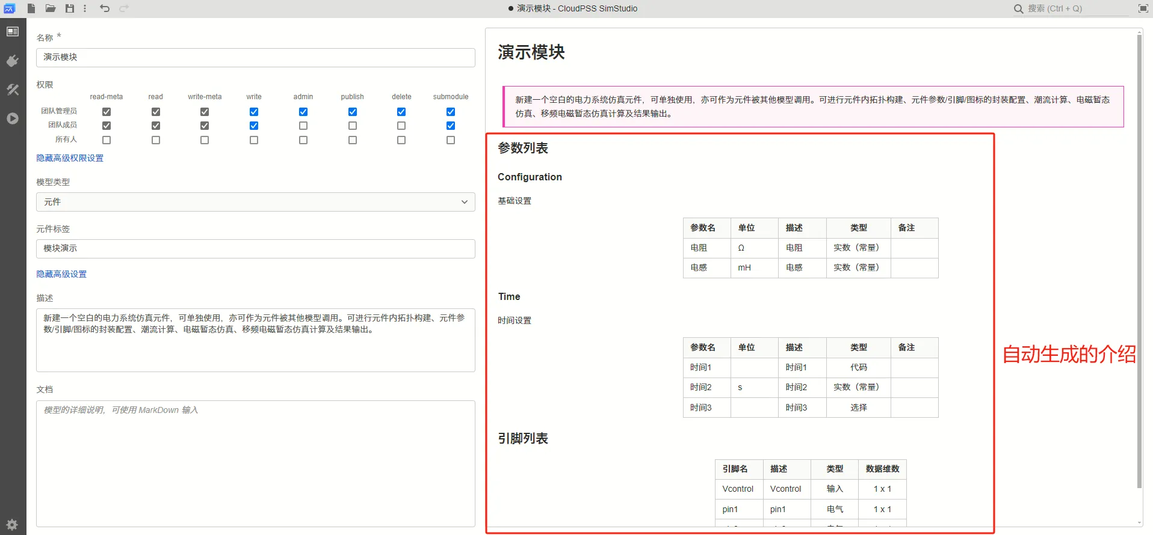Screen dimensions: 1153x535
Task: Toggle write-meta for 团队成员
Action: (x=205, y=126)
